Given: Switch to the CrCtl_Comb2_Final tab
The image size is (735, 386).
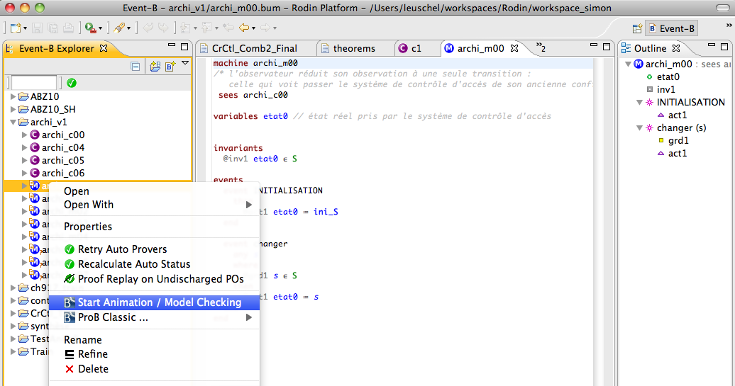Looking at the screenshot, I should [254, 48].
